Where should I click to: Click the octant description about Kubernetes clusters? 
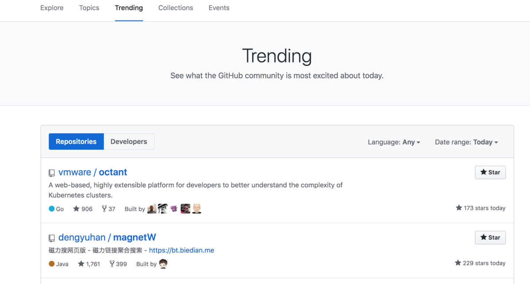point(196,190)
